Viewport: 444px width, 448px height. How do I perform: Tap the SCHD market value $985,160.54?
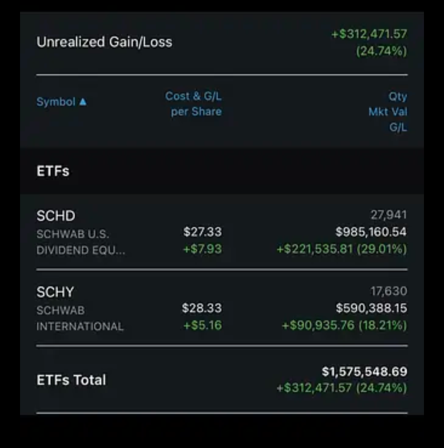[371, 232]
